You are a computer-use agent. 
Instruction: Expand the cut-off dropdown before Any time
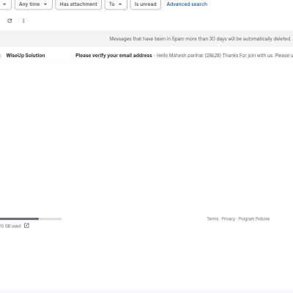[5, 4]
